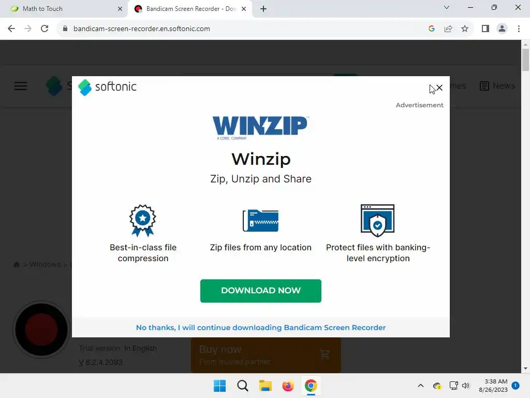Bookmark this page with the star
Viewport: 530px width, 398px height.
[465, 29]
